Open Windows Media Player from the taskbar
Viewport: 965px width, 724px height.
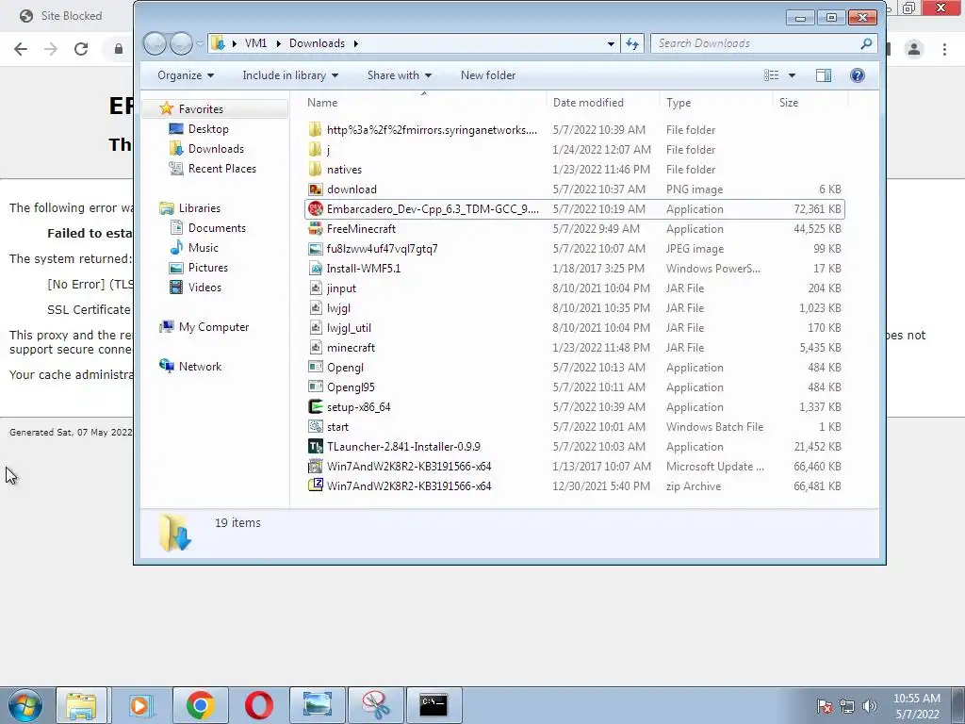click(x=141, y=705)
